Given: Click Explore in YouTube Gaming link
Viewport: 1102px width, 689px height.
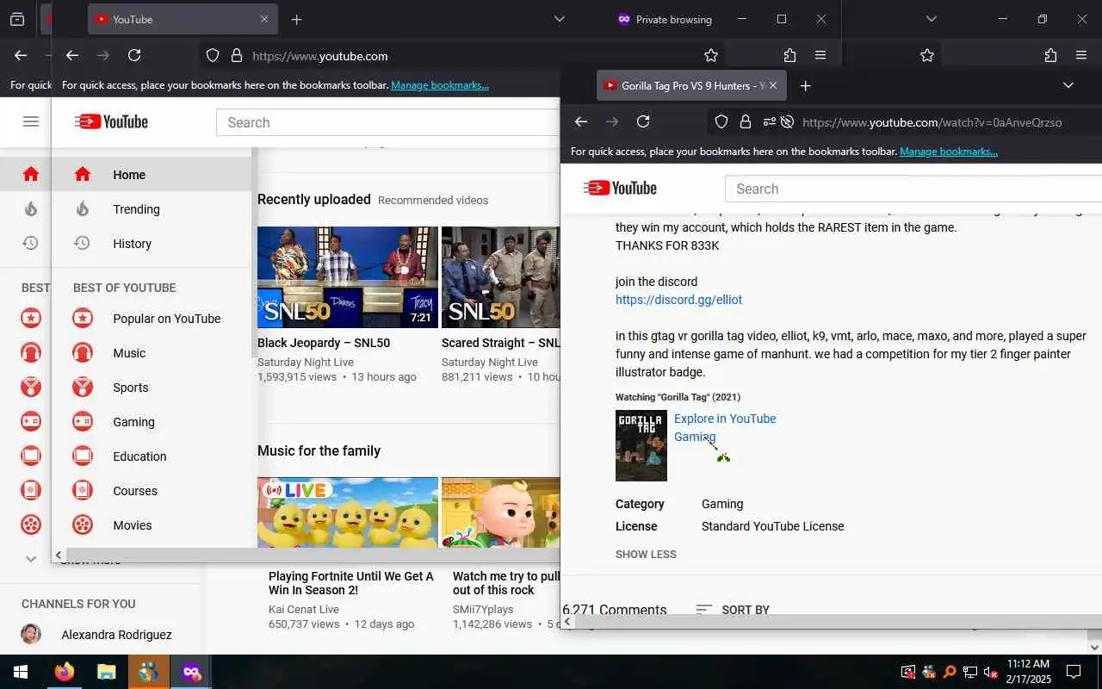Looking at the screenshot, I should coord(725,427).
